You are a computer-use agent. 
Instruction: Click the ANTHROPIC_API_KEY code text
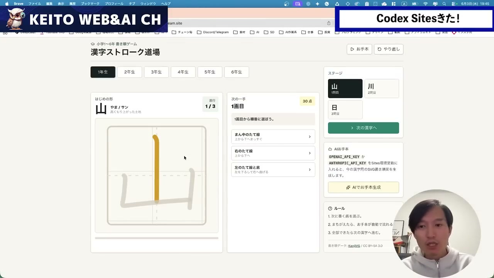(347, 163)
